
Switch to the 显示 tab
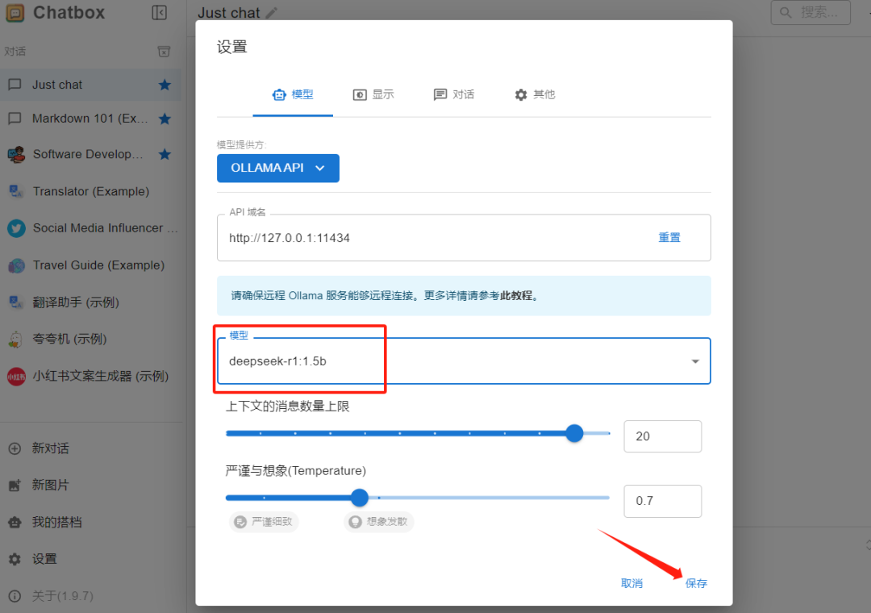pos(373,95)
